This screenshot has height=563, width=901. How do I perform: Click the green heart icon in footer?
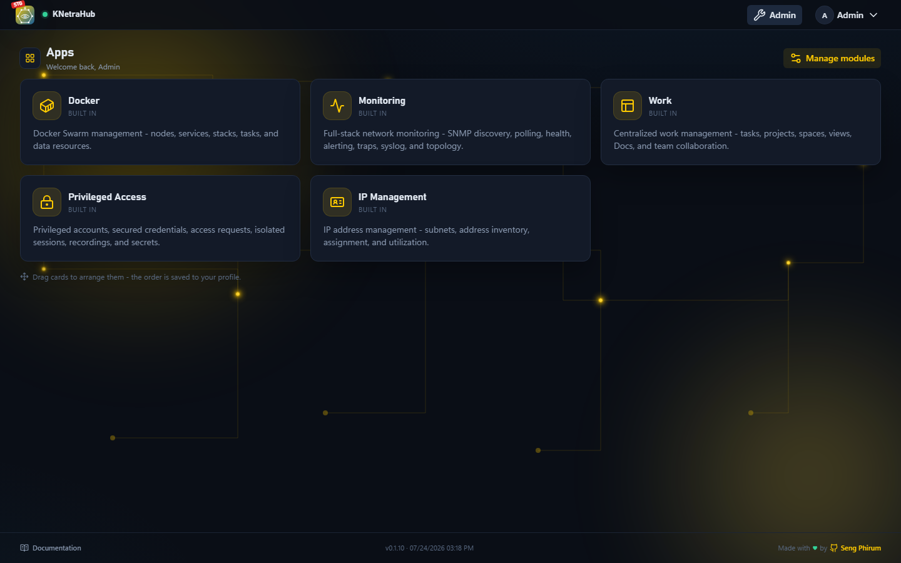pos(815,548)
